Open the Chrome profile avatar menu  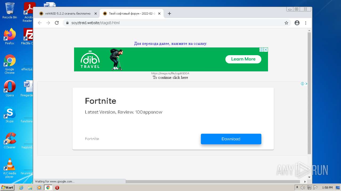point(297,23)
